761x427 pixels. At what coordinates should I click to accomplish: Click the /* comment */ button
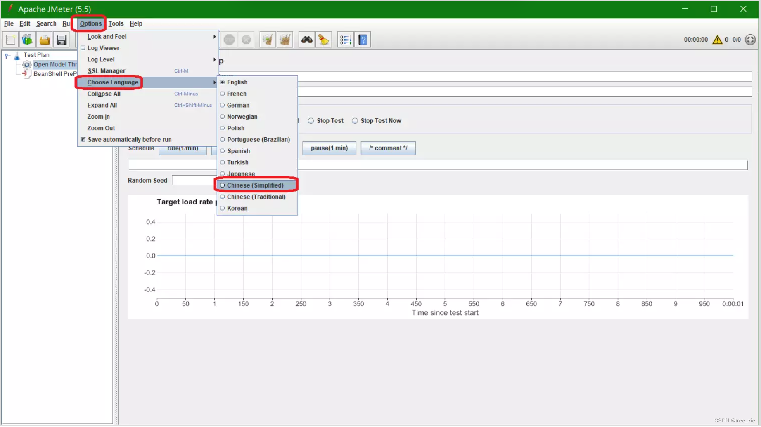tap(388, 148)
